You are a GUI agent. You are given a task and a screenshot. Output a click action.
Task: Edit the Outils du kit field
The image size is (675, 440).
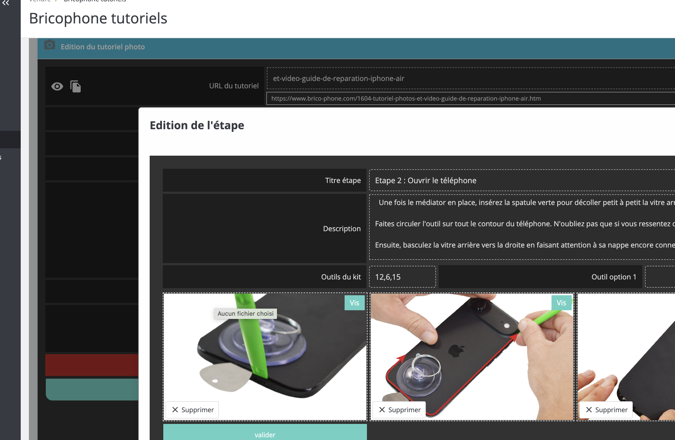(402, 277)
